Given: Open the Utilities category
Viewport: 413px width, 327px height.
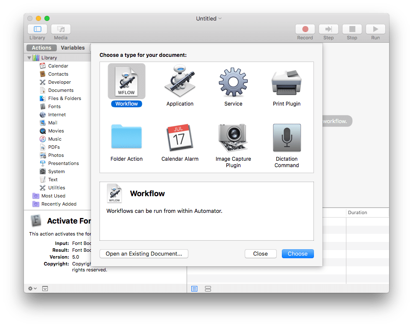Looking at the screenshot, I should click(56, 188).
